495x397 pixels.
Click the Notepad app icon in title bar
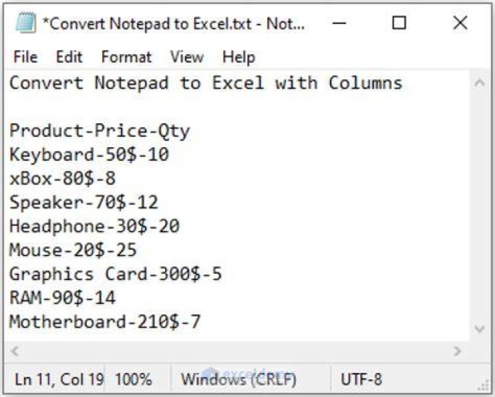point(26,23)
